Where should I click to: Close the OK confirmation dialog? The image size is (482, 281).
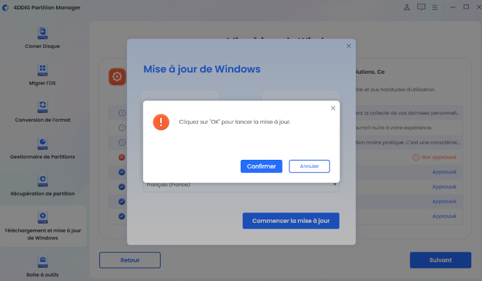coord(333,108)
